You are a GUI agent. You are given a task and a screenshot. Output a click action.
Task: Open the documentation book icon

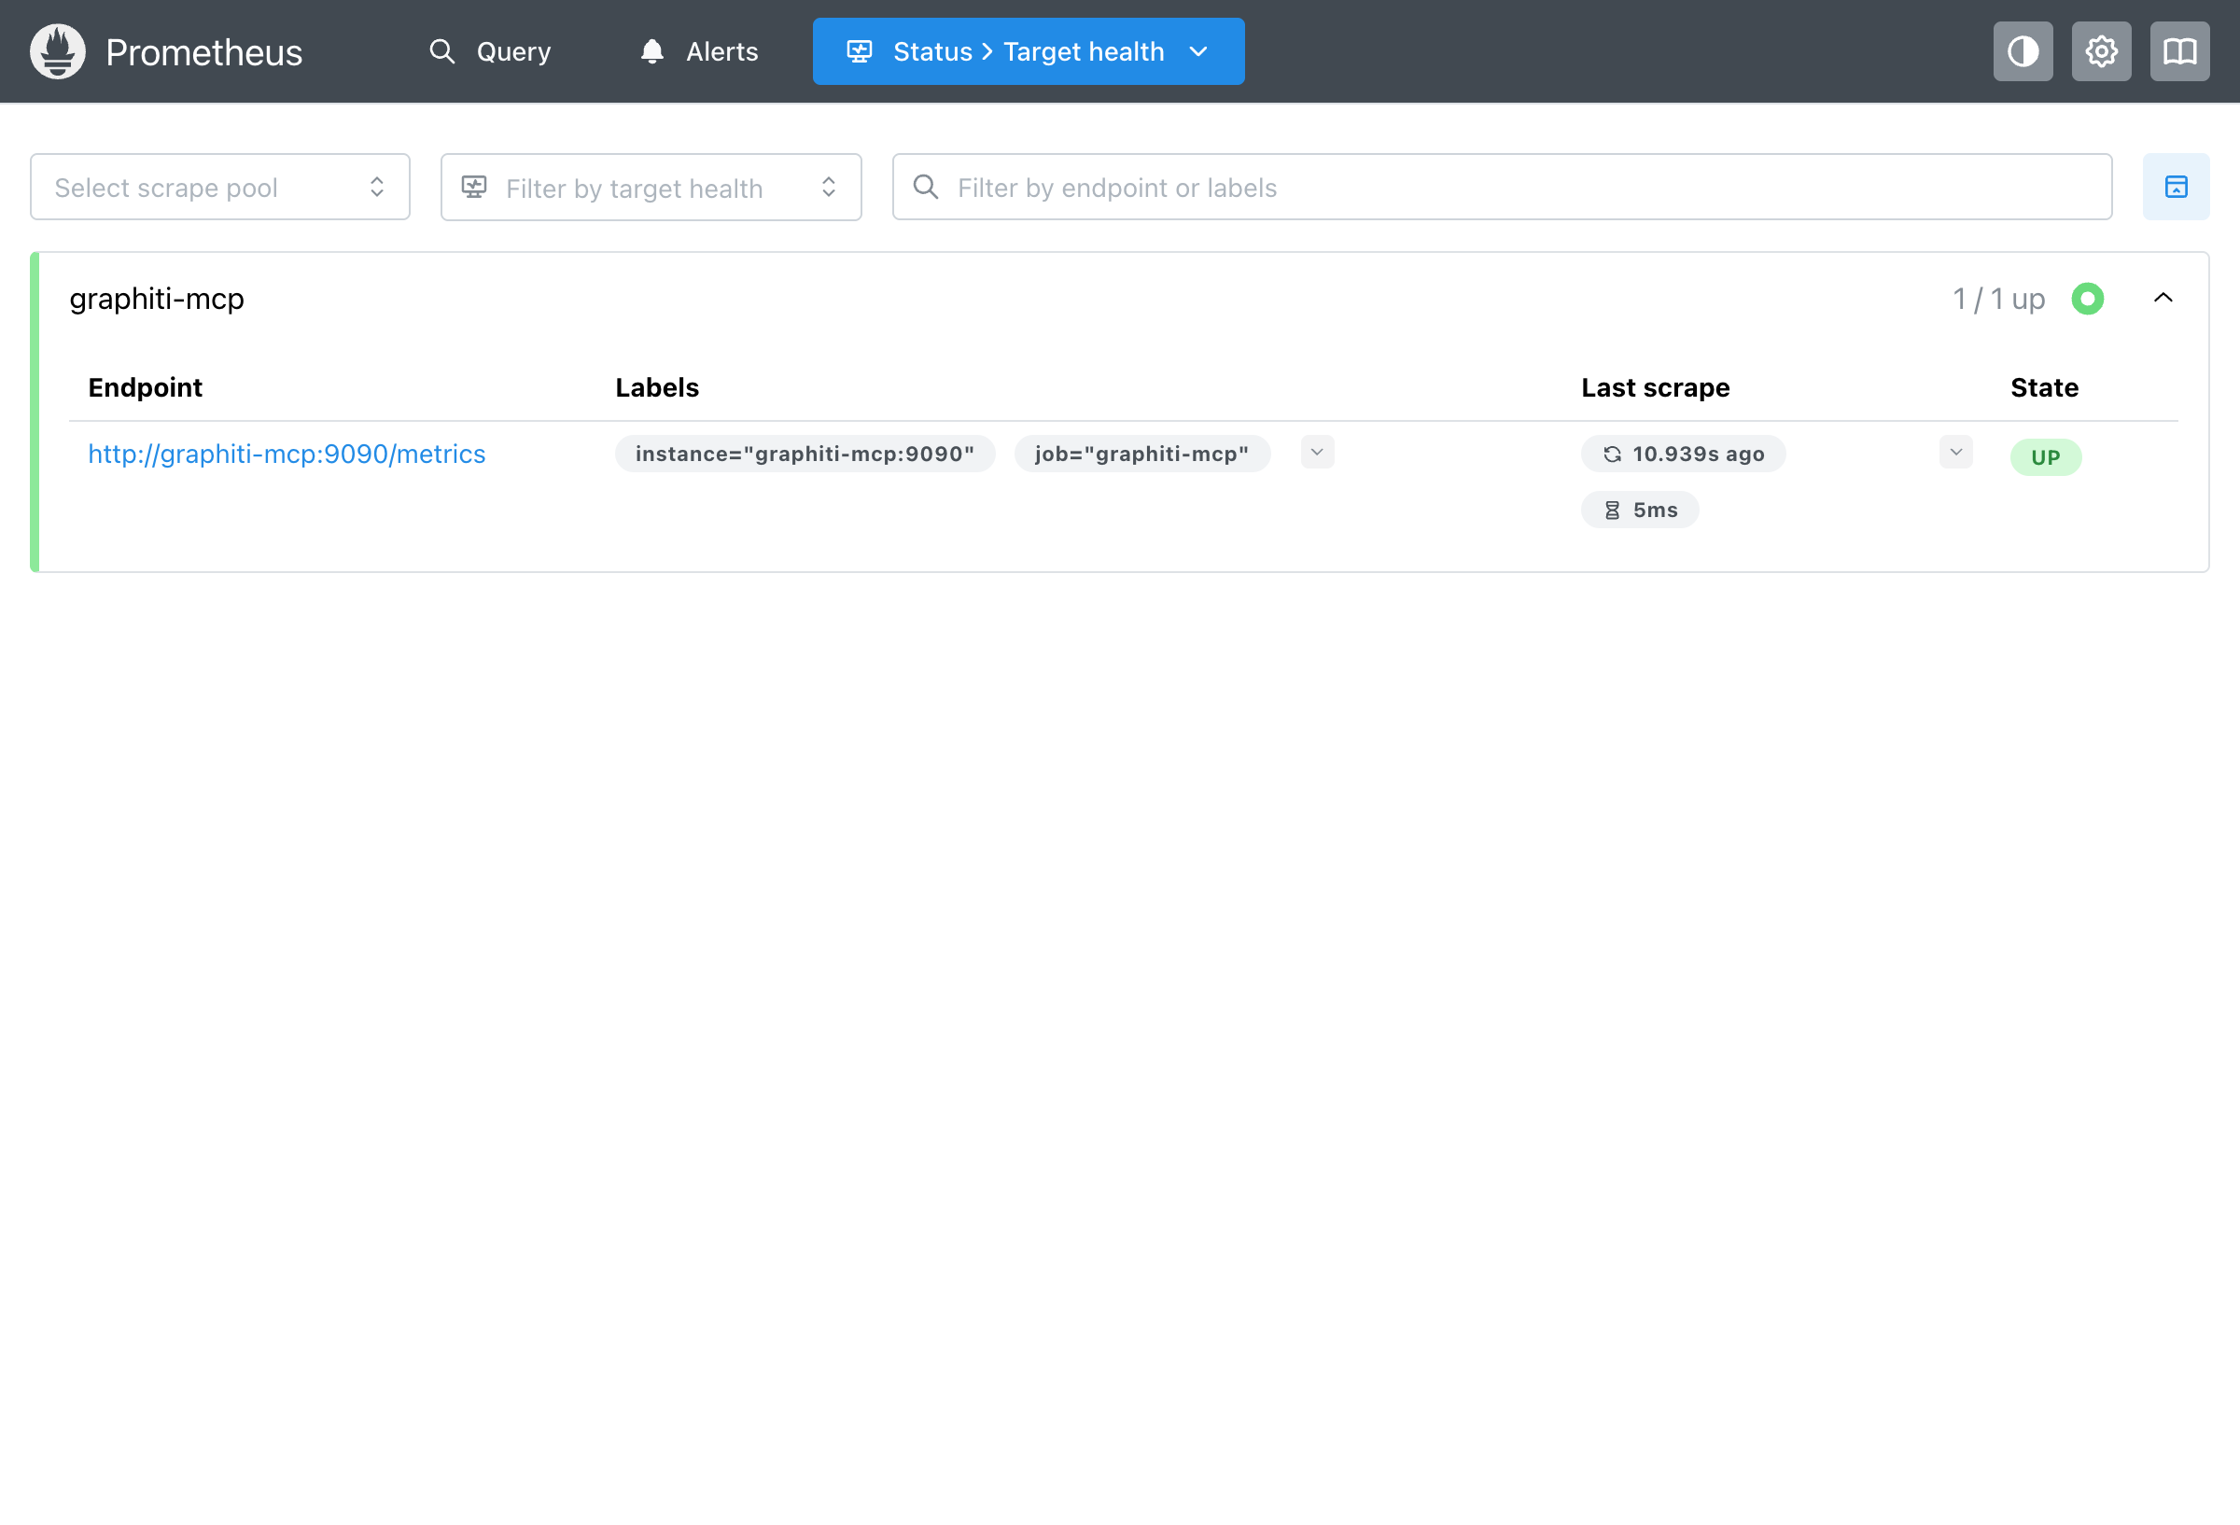2178,51
